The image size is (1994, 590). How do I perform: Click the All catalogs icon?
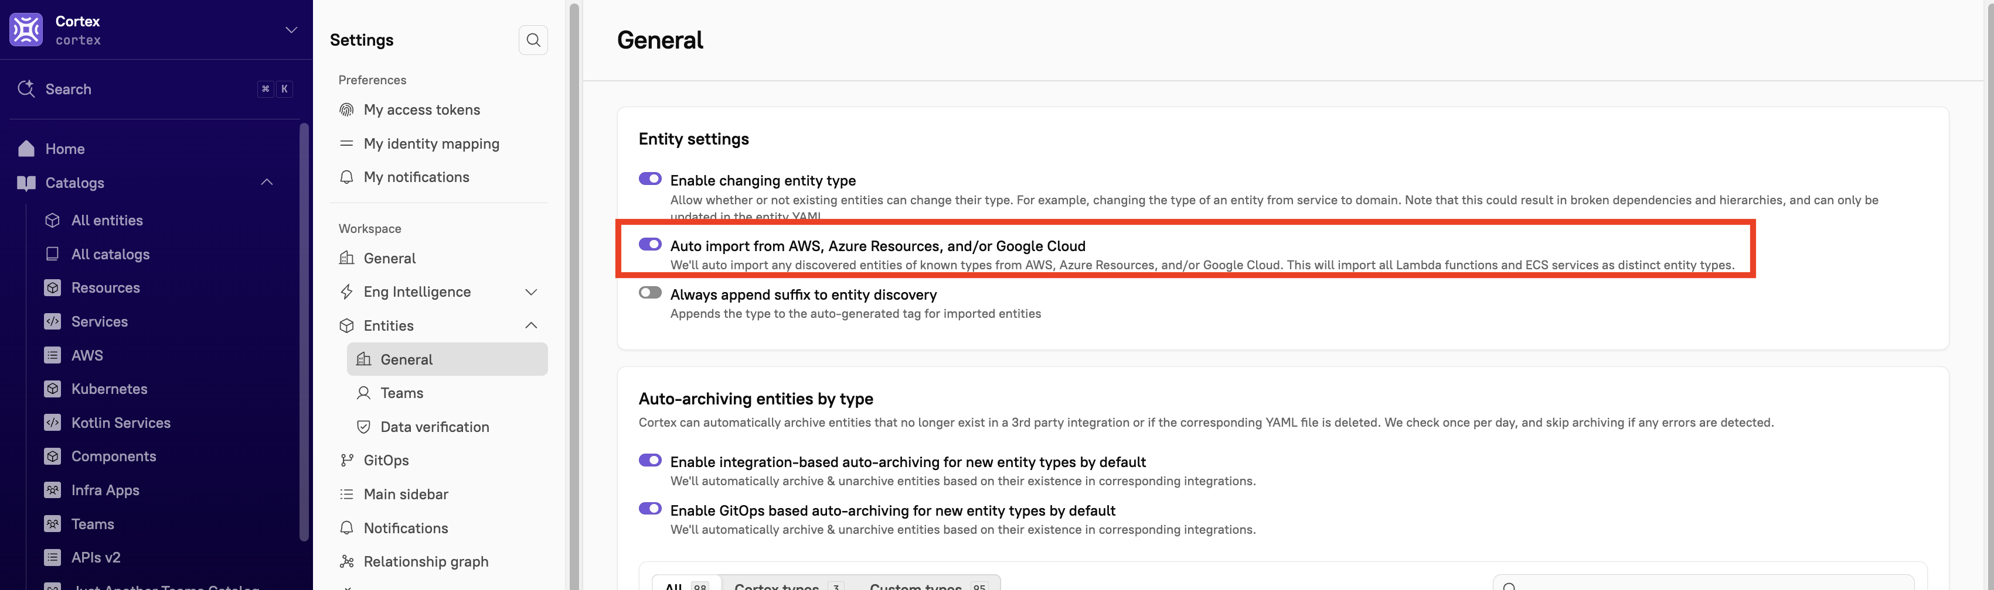(53, 253)
